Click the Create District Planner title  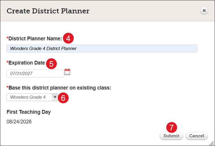pyautogui.click(x=48, y=11)
